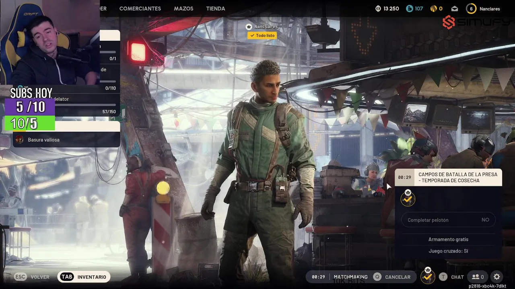Viewport: 515px width, 289px height.
Task: Go back with ESC Volver button
Action: [32, 277]
